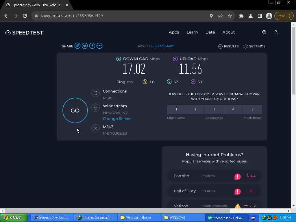296x222 pixels.
Task: Open the Extensions puzzle icon
Action: (241, 16)
